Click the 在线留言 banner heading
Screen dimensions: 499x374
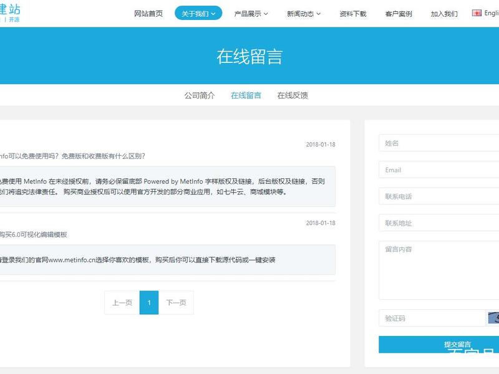pyautogui.click(x=249, y=57)
